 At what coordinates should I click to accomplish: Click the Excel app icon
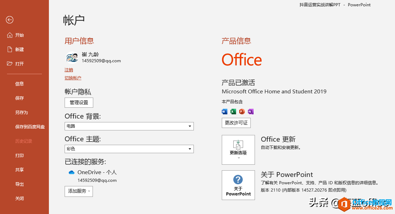233,111
